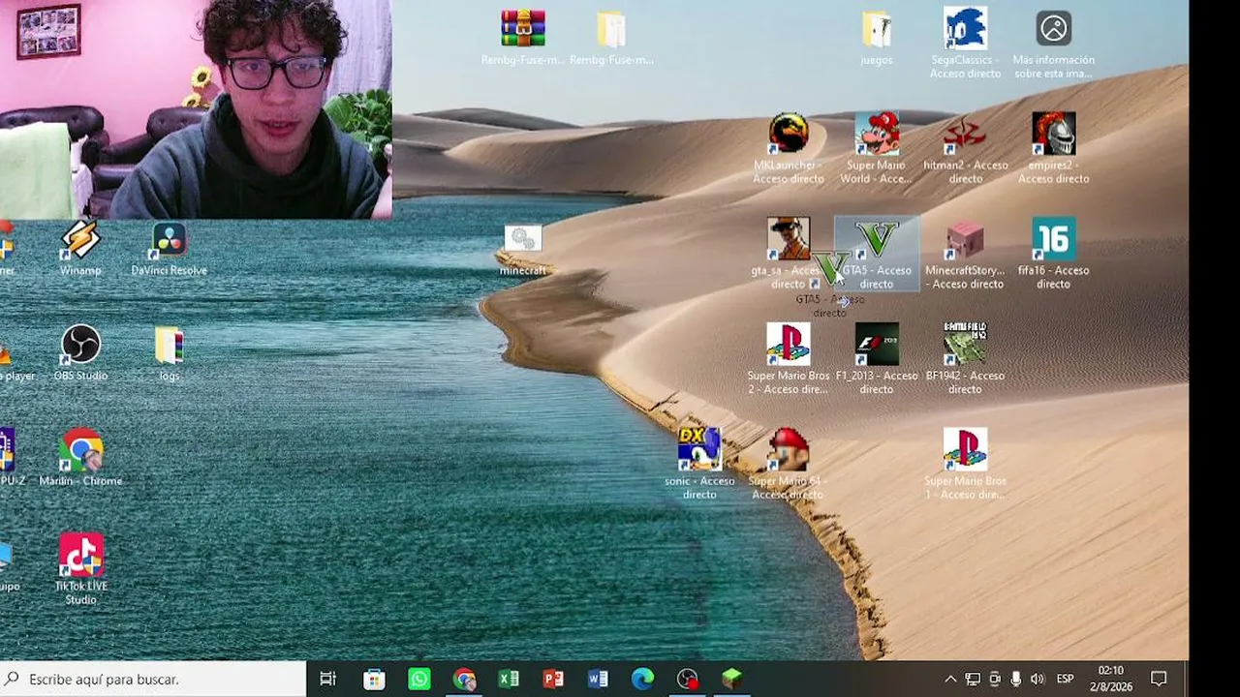Open Task View in the taskbar
This screenshot has height=697, width=1240.
coord(328,679)
